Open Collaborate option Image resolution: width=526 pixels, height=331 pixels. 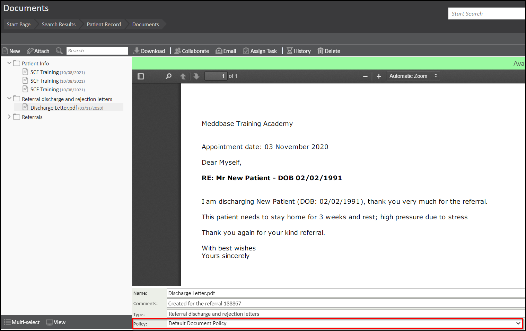tap(192, 51)
